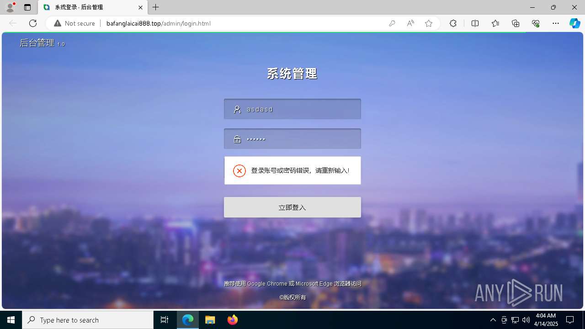Click the 系统管理 heading text
The width and height of the screenshot is (585, 329).
tap(292, 74)
